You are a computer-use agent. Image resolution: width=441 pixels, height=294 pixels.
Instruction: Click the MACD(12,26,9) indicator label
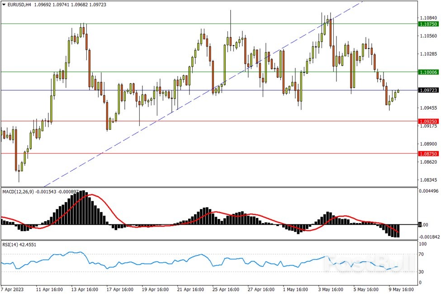[19, 192]
